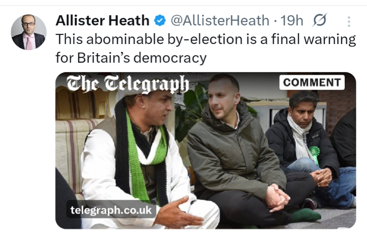Open the three-dot more options menu
Viewport: 367px width, 232px height.
coord(349,22)
